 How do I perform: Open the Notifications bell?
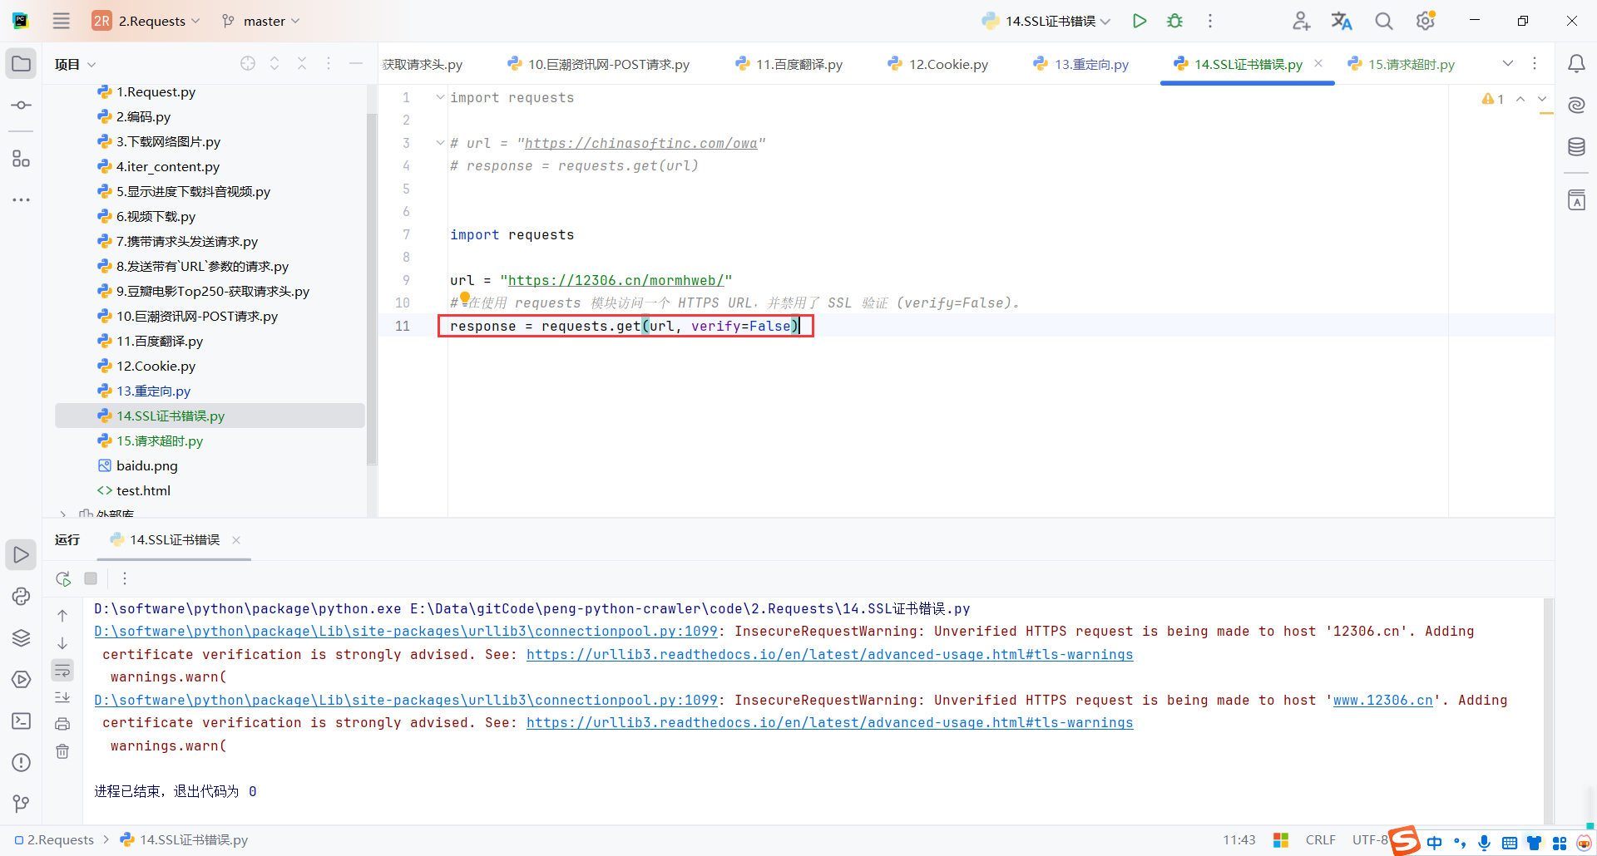click(x=1576, y=64)
